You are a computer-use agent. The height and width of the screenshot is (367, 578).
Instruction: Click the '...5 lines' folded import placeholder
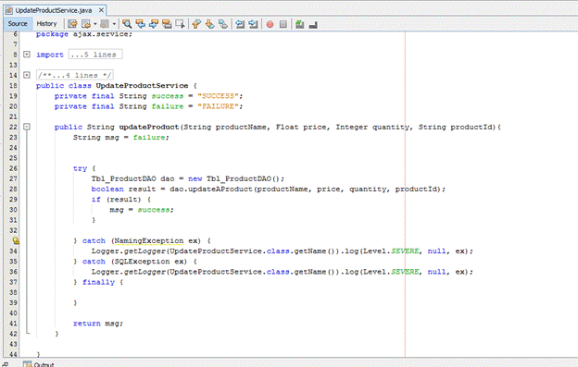tap(95, 55)
